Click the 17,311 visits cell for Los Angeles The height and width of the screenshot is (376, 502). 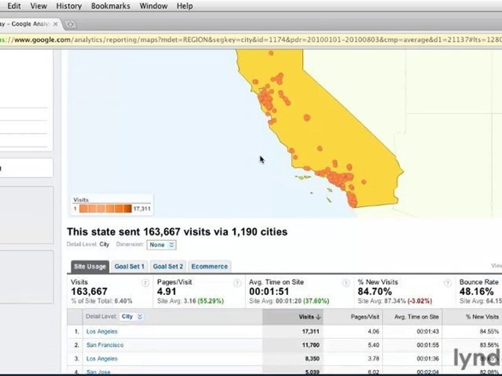(311, 332)
